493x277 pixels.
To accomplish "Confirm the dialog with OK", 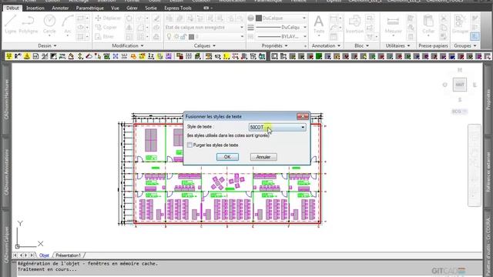I will tap(227, 157).
